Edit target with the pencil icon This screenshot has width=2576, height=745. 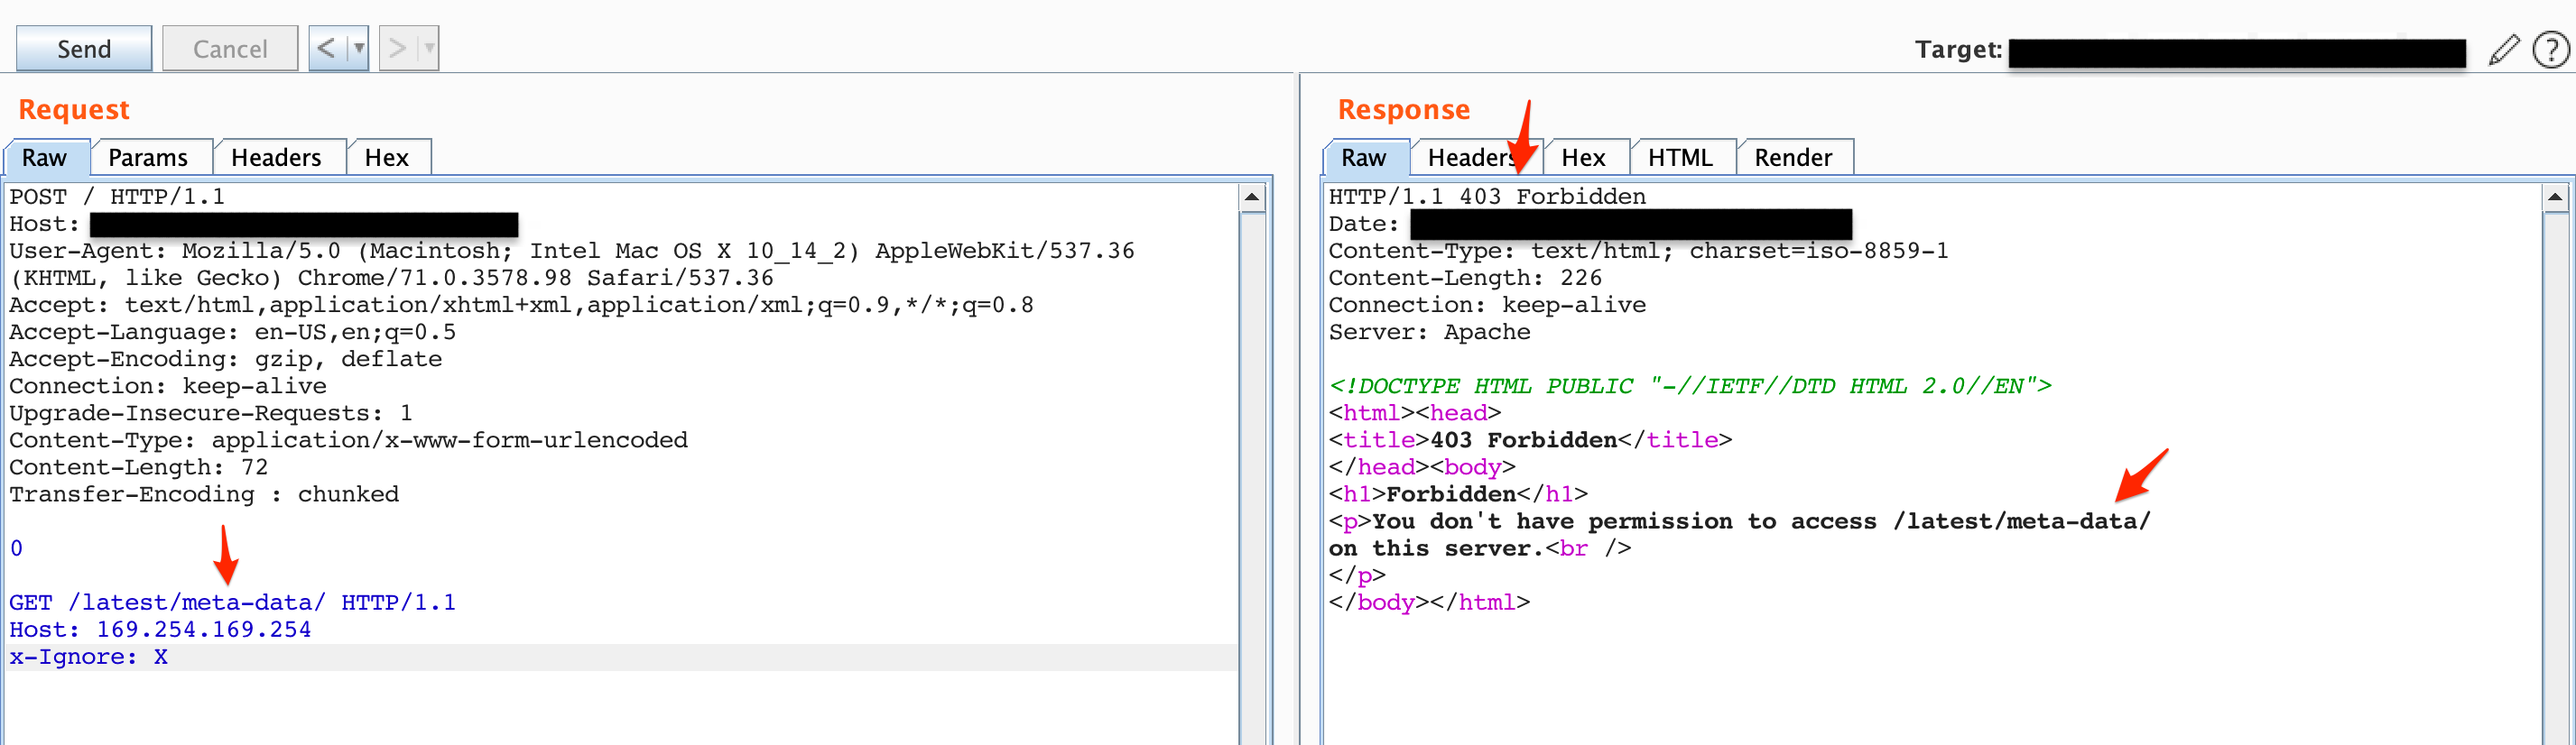tap(2503, 50)
